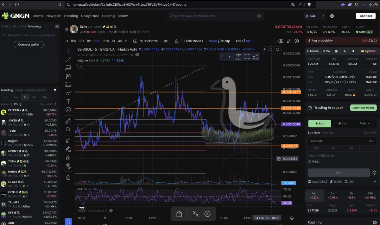Screen dimensions: 380x225
Task: Select the ruler measure tool
Action: 68,121
